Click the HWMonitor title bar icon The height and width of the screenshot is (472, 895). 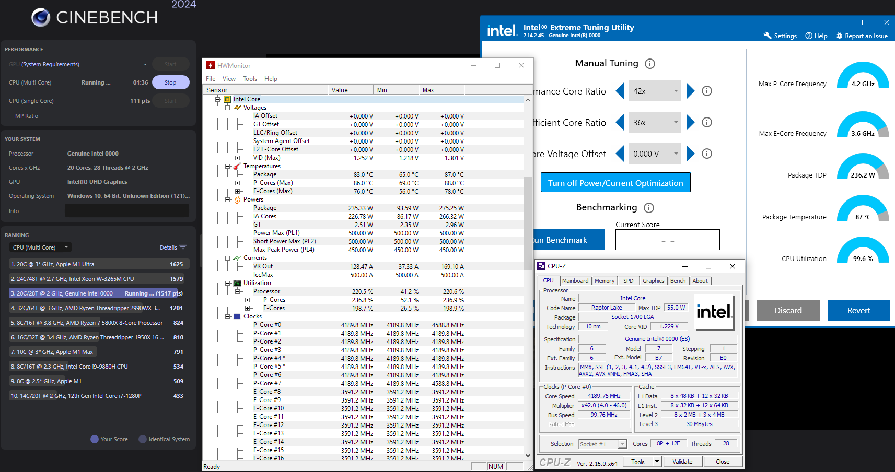pyautogui.click(x=211, y=65)
